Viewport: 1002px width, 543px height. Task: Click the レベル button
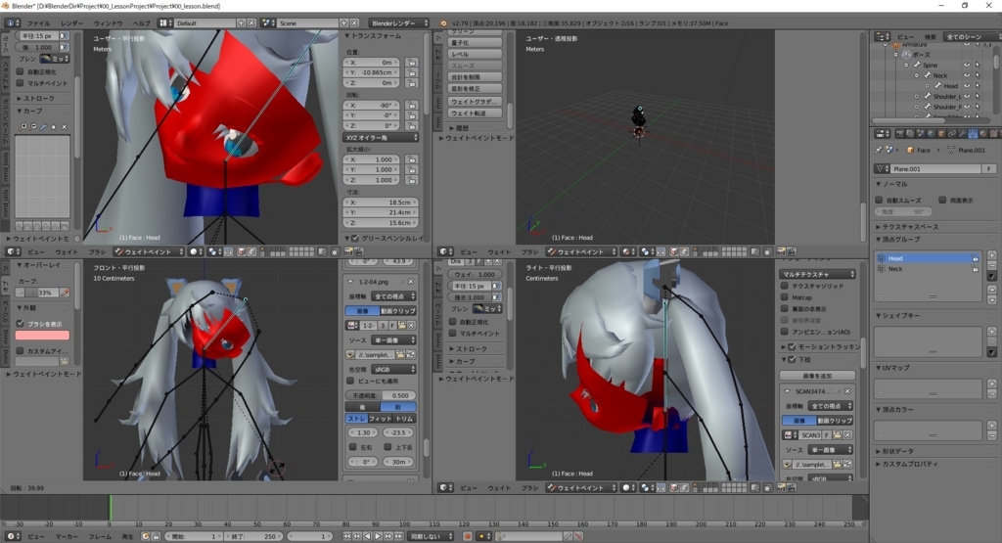[475, 55]
